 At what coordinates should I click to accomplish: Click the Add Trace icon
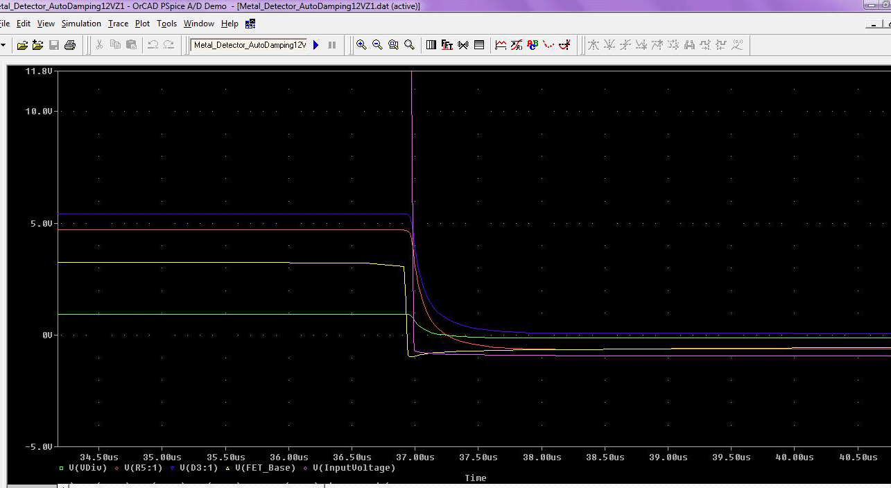coord(501,45)
